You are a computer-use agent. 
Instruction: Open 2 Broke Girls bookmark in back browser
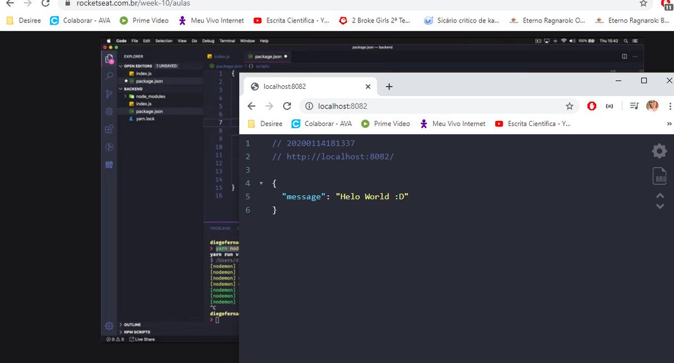click(375, 20)
